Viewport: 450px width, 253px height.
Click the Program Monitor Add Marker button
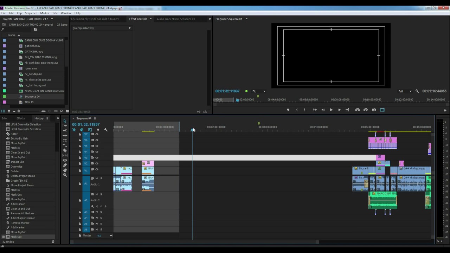pyautogui.click(x=288, y=110)
